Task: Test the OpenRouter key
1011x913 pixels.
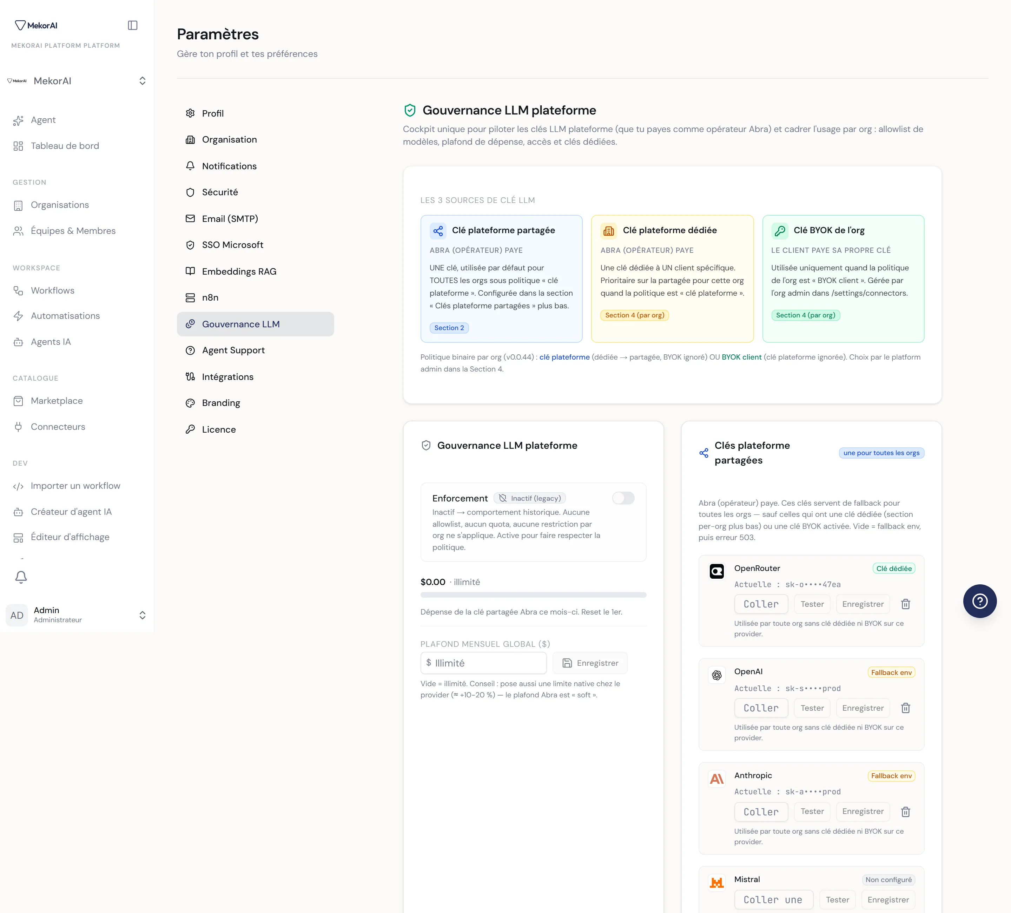Action: point(812,604)
